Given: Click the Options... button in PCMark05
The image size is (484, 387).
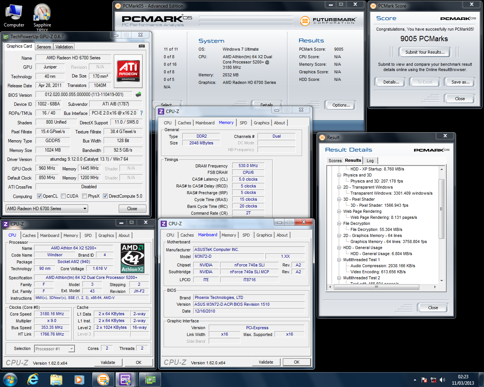Looking at the screenshot, I should tap(341, 105).
